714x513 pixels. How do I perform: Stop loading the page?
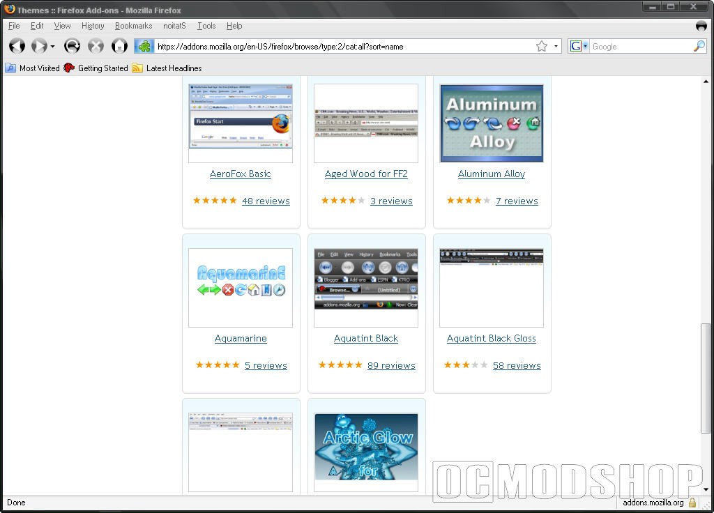pyautogui.click(x=96, y=46)
